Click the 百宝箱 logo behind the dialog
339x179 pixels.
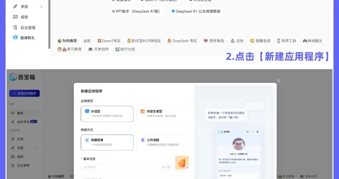coord(22,77)
